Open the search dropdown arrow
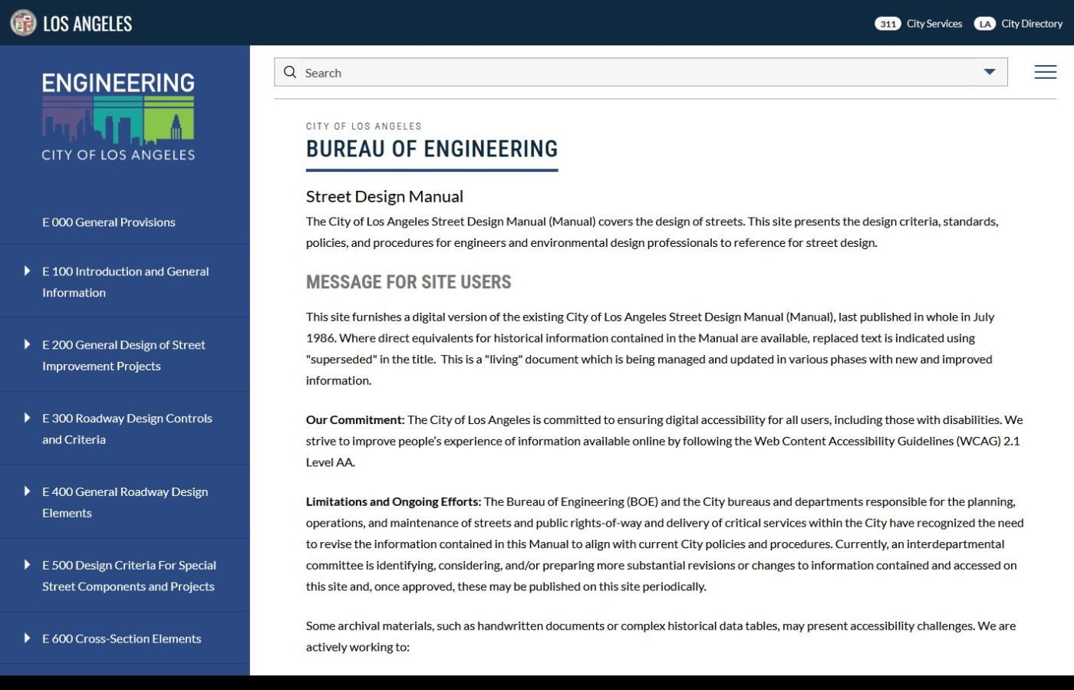1074x690 pixels. [989, 71]
